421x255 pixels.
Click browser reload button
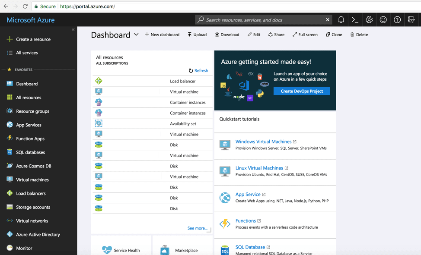pos(25,6)
